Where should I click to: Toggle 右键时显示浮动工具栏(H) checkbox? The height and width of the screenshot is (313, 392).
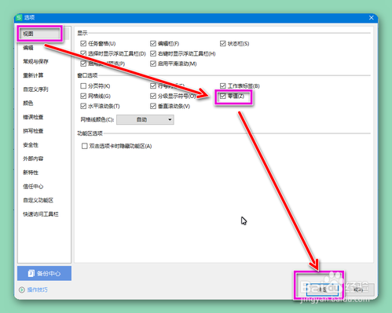pos(153,53)
